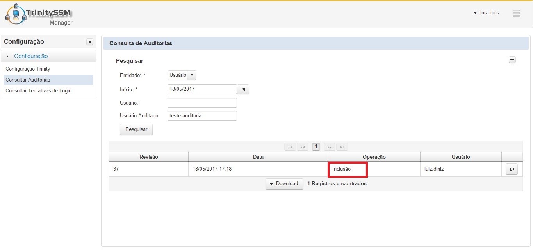533x250 pixels.
Task: Click the TrinitySSM Manager logo
Action: [39, 15]
